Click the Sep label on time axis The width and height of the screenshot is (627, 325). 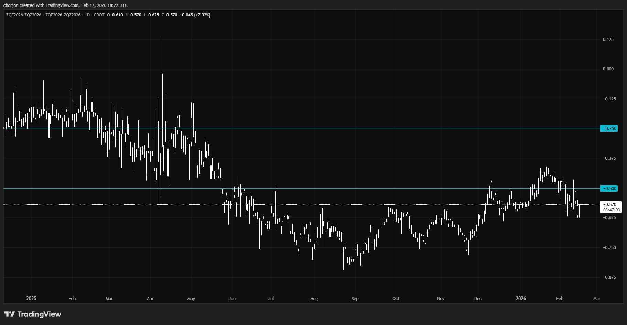355,298
